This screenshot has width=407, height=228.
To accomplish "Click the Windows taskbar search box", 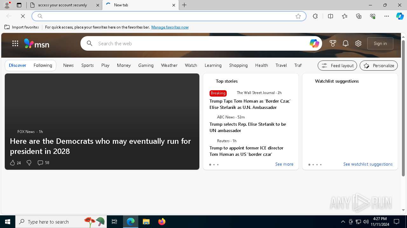I will (60, 222).
